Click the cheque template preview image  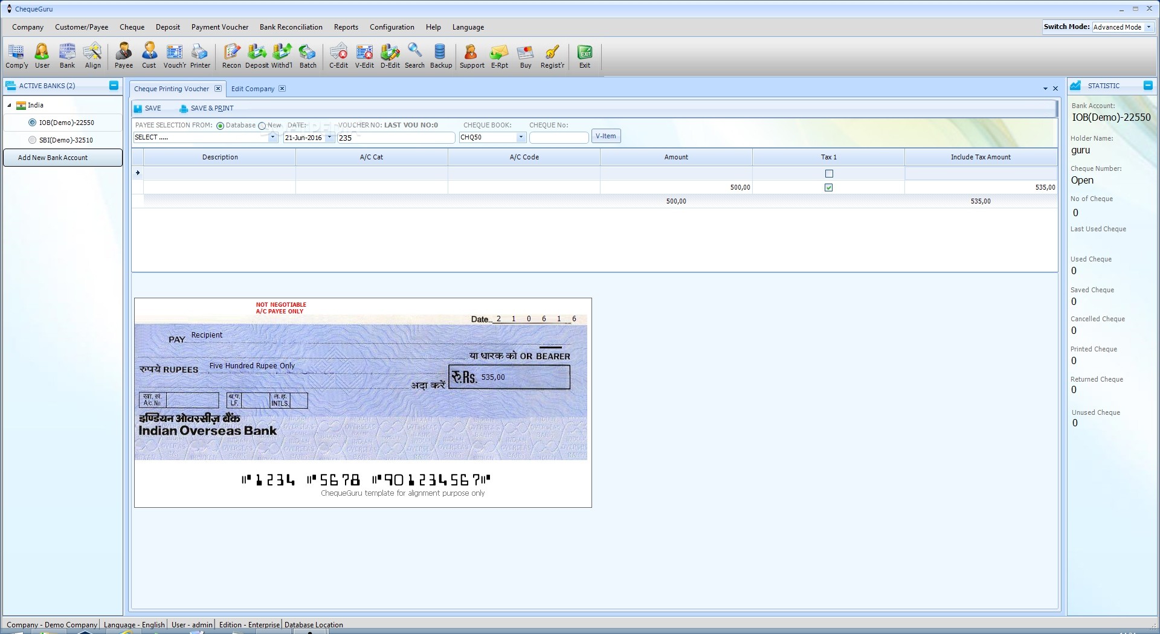click(362, 403)
